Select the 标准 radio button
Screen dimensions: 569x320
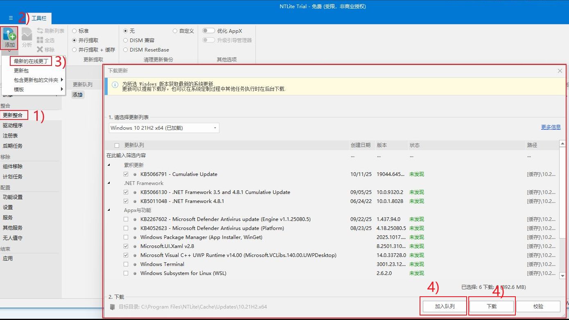[x=74, y=31]
